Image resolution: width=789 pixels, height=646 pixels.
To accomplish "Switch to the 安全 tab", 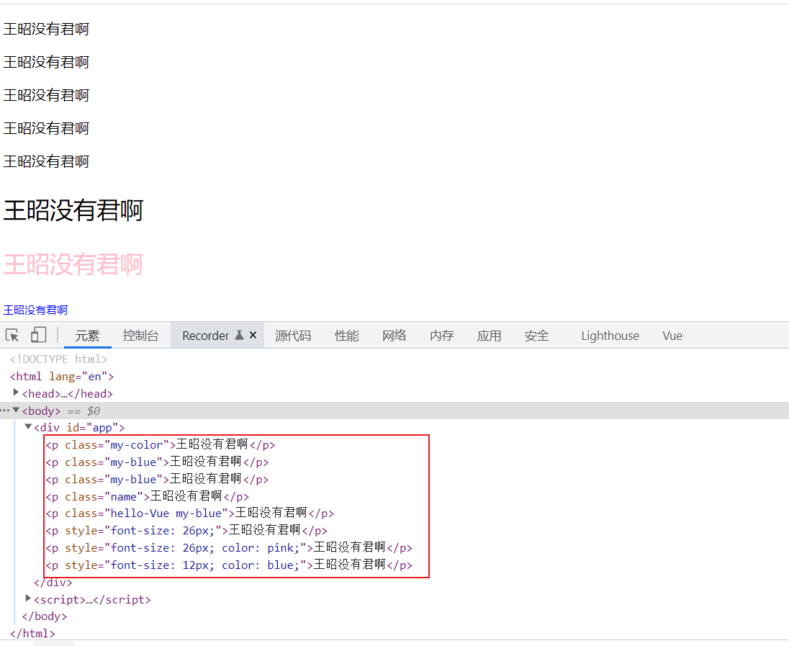I will click(x=536, y=336).
